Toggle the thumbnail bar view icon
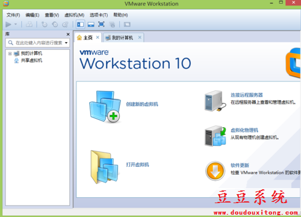Viewport: 301px width, 217px height. click(91, 25)
